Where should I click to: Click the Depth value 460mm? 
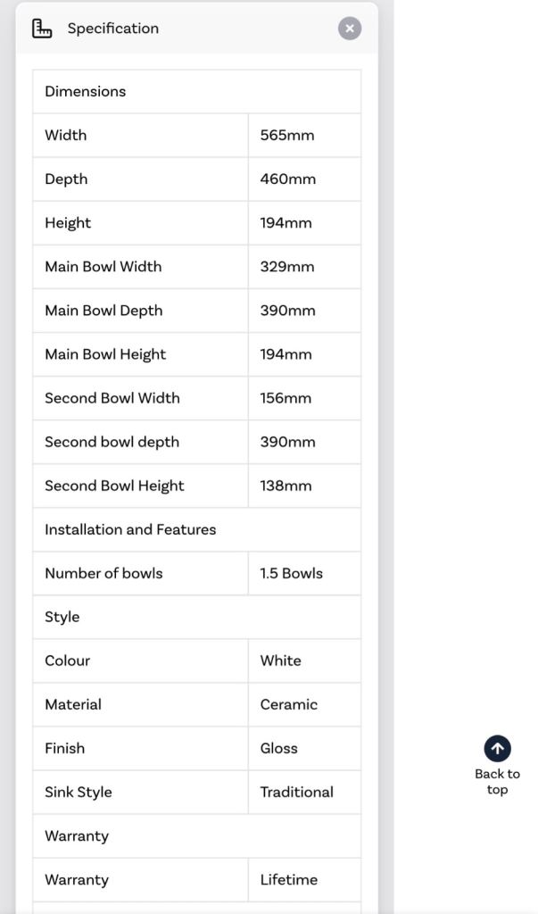click(x=288, y=179)
